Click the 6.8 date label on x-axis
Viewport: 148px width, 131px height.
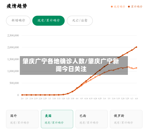pos(136,99)
